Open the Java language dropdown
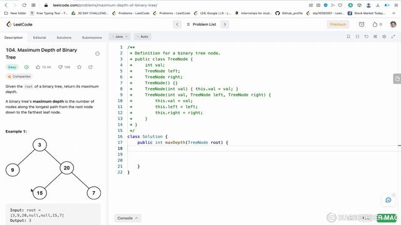This screenshot has height=225, width=401. (x=120, y=37)
